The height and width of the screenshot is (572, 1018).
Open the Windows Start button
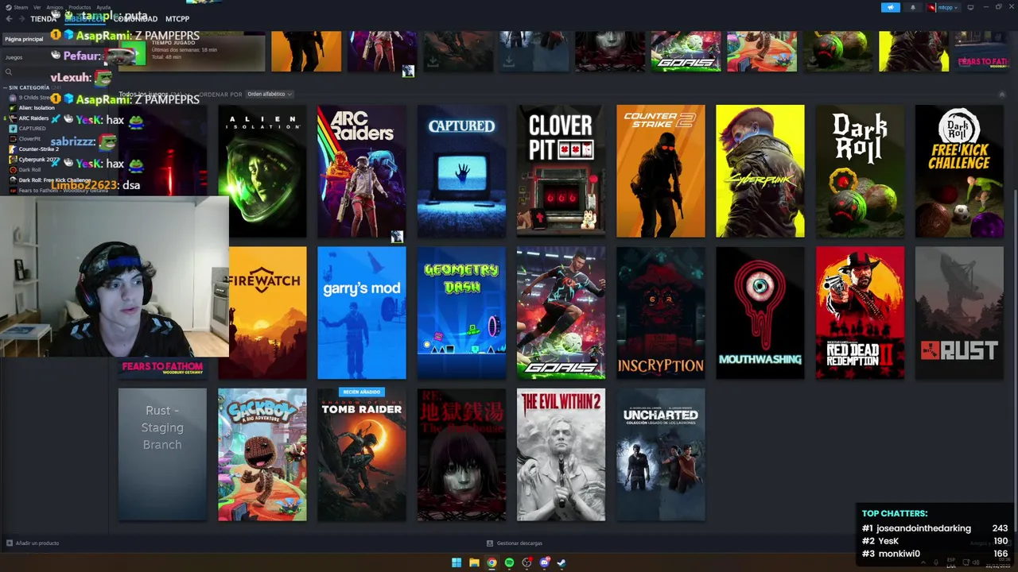457,562
